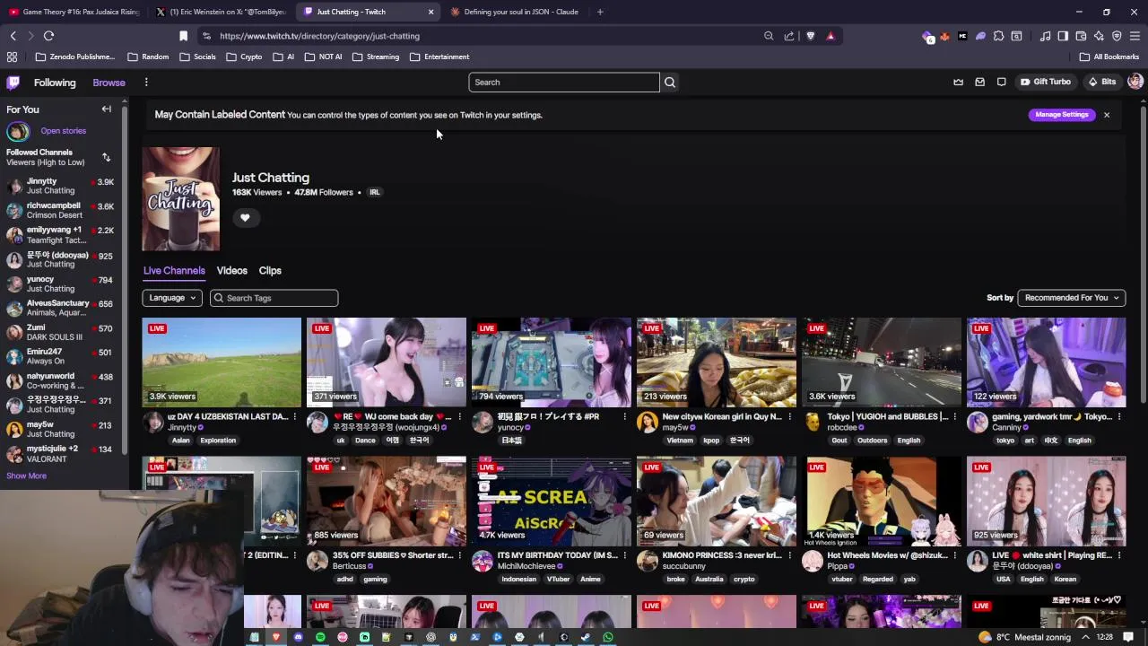The height and width of the screenshot is (646, 1148).
Task: Open the Brave Leo AI sparkle icon
Action: tap(1099, 36)
